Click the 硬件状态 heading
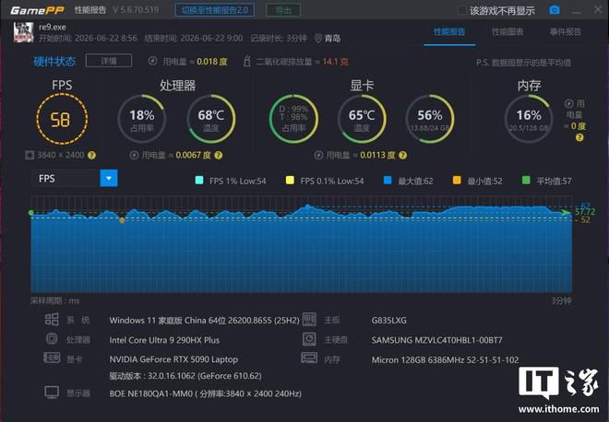 tap(54, 62)
